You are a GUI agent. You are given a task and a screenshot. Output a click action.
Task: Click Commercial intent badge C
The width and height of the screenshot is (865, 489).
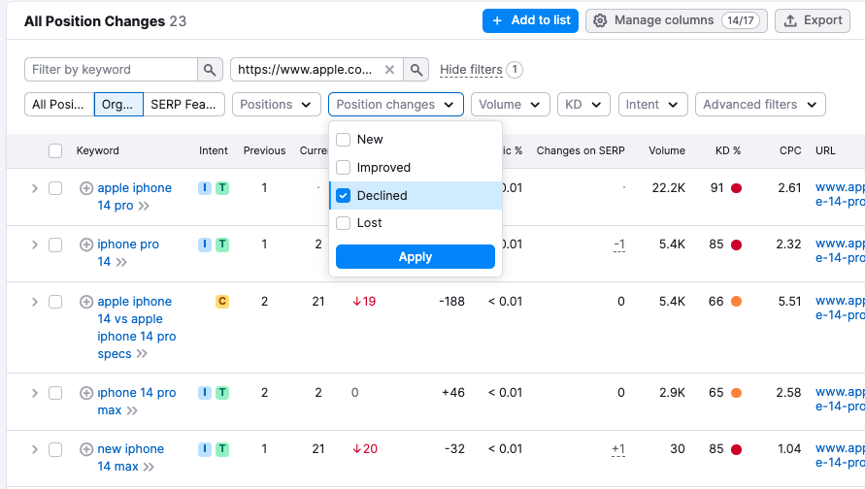coord(221,302)
